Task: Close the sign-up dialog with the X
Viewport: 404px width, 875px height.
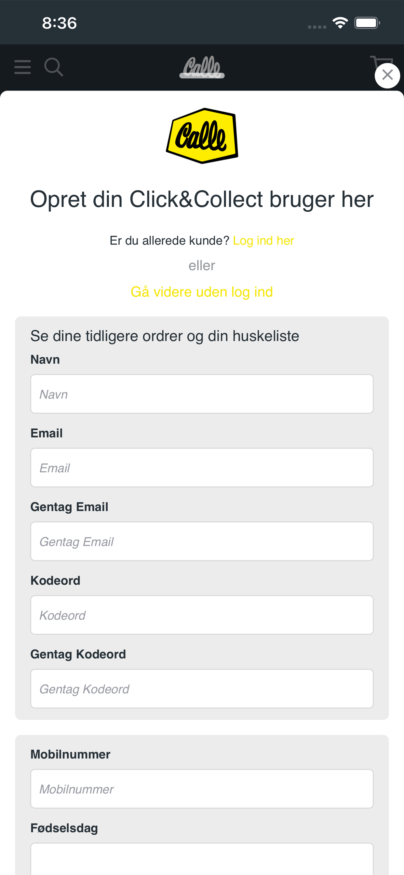Action: click(387, 76)
